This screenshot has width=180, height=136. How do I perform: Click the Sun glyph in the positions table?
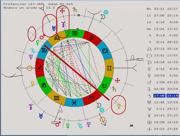click(x=149, y=56)
